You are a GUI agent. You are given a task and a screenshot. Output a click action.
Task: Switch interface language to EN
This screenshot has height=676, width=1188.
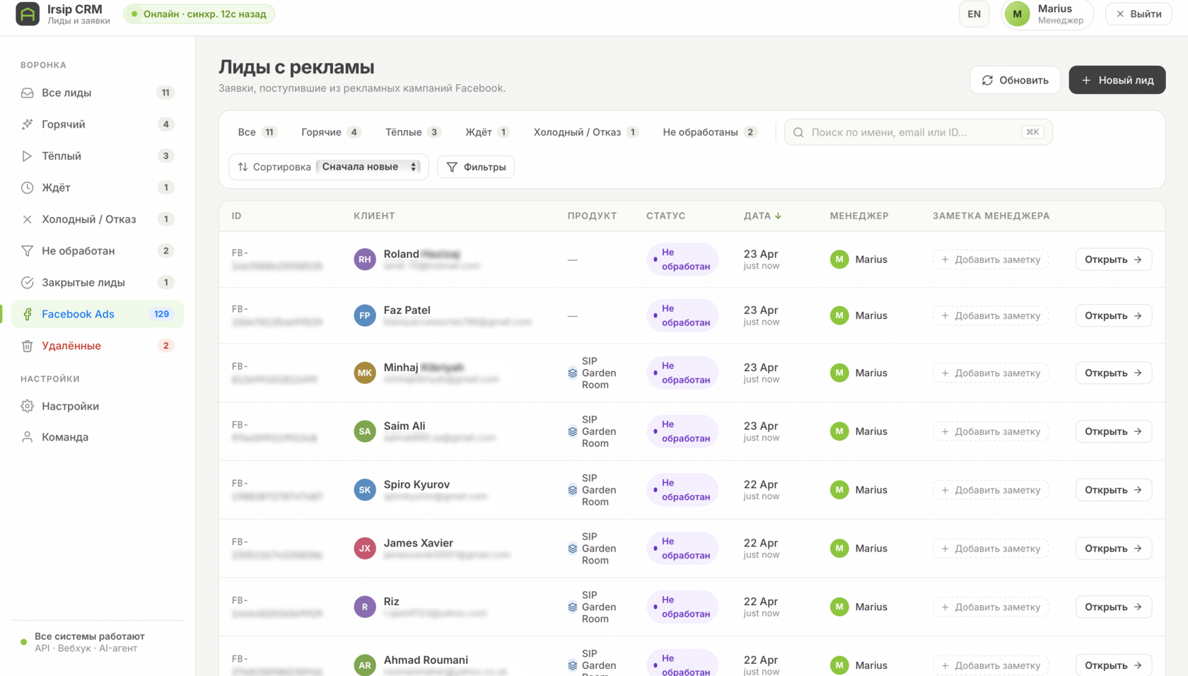coord(974,14)
